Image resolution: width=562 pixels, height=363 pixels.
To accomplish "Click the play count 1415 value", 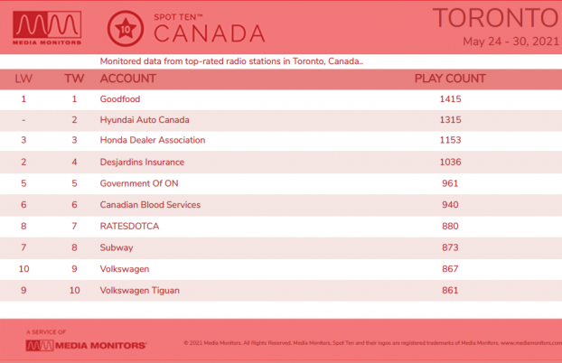I will click(451, 99).
